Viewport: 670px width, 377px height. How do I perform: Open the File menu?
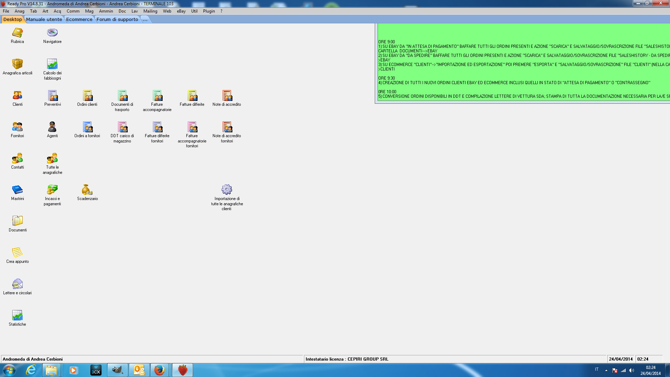pyautogui.click(x=6, y=11)
